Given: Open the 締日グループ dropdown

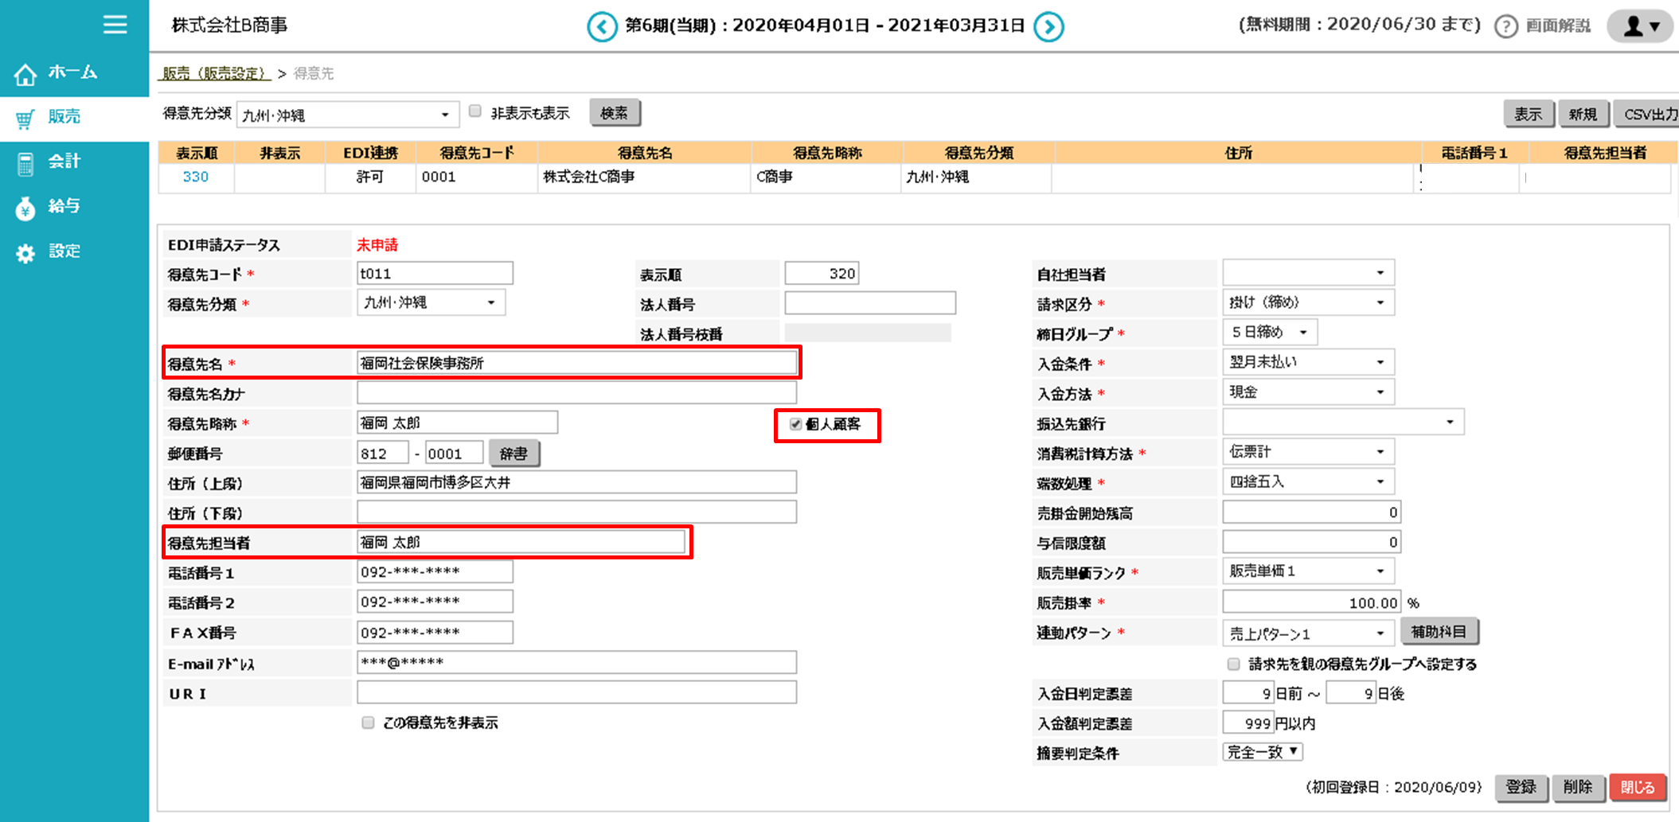Looking at the screenshot, I should tap(1269, 333).
